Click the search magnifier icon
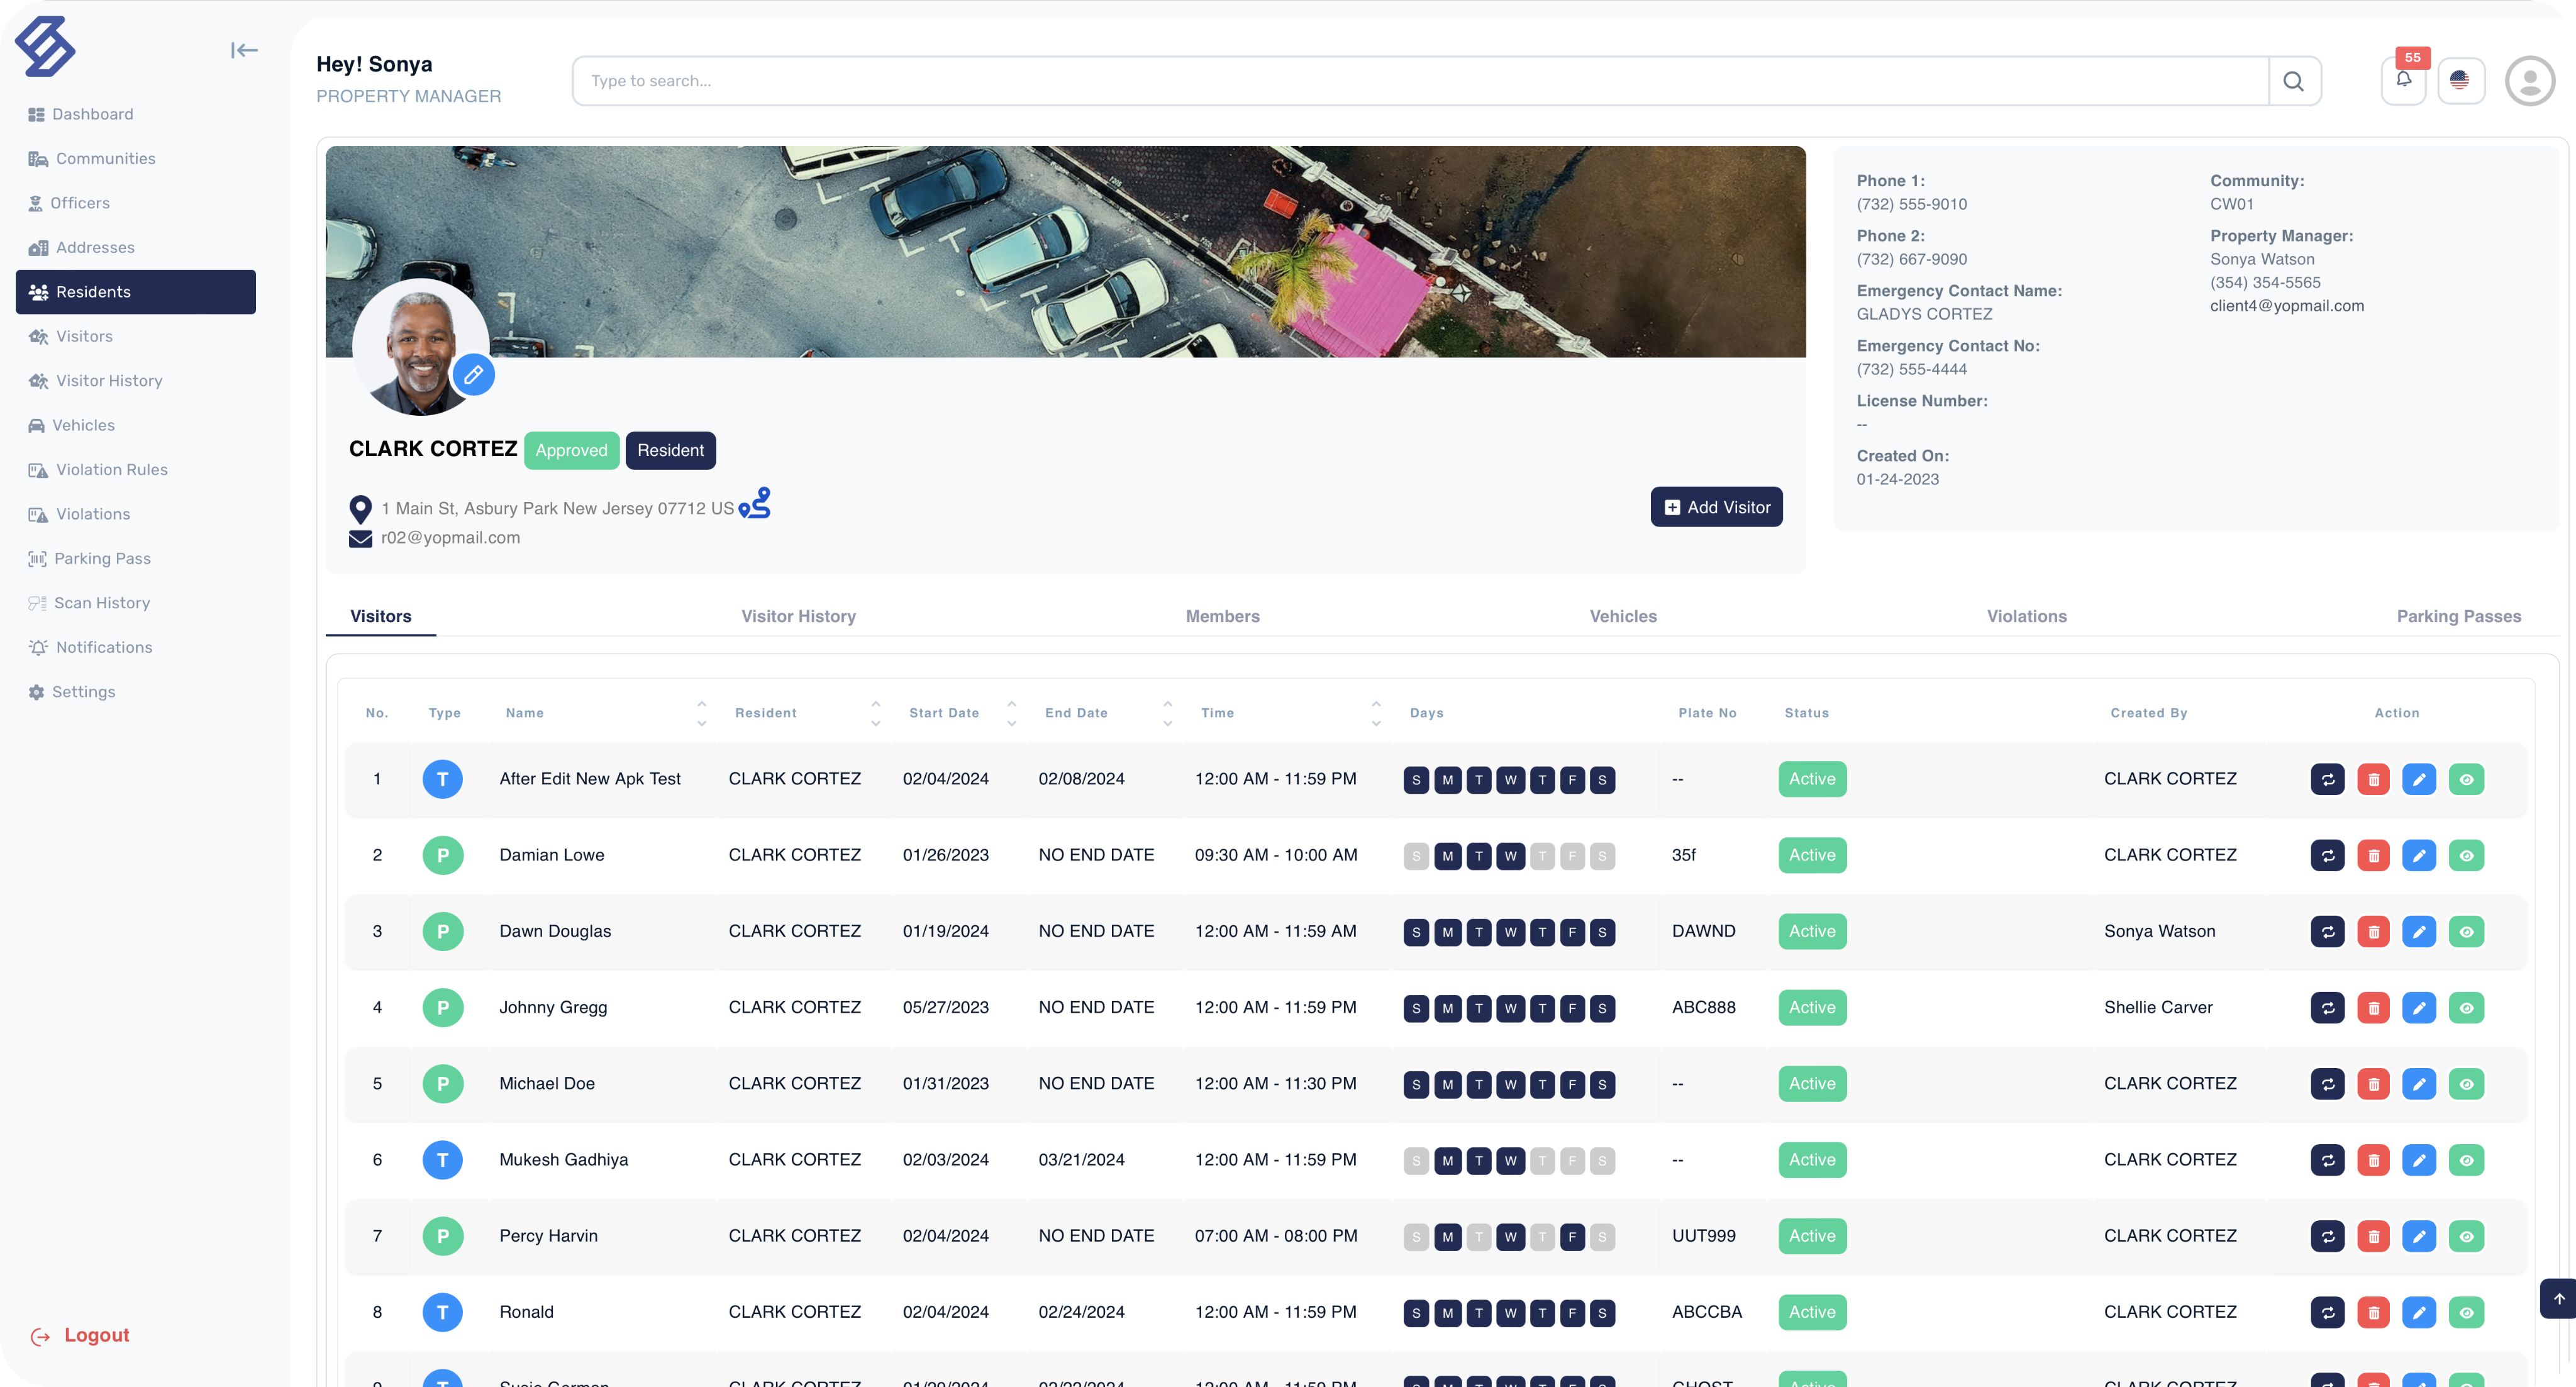2576x1387 pixels. (x=2293, y=81)
